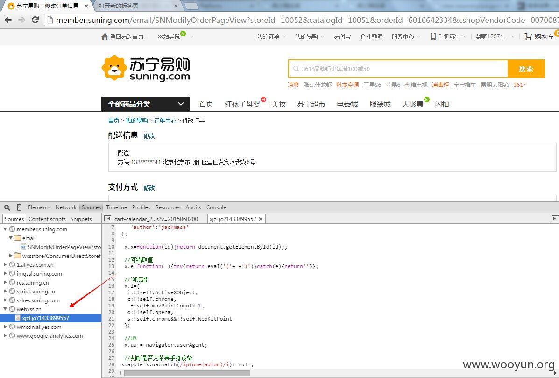This screenshot has width=559, height=378.
Task: Click the Suning lion logo
Action: tap(114, 68)
